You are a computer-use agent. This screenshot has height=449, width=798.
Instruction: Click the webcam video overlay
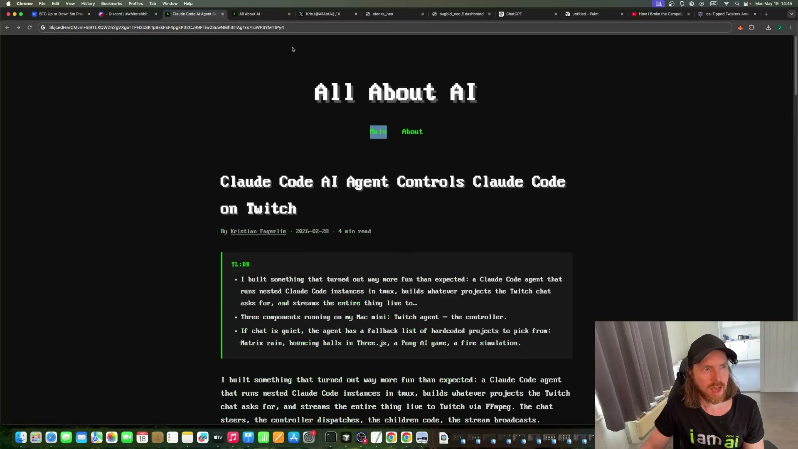696,385
